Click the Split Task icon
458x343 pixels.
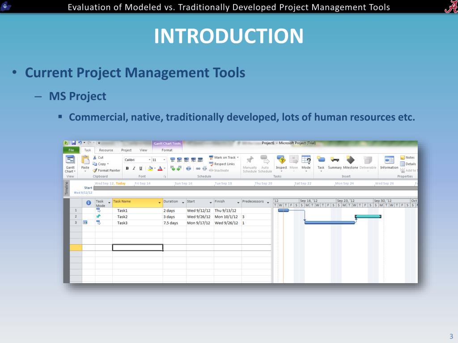pyautogui.click(x=189, y=168)
